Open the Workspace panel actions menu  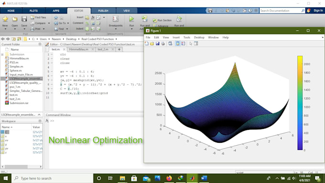[40, 121]
